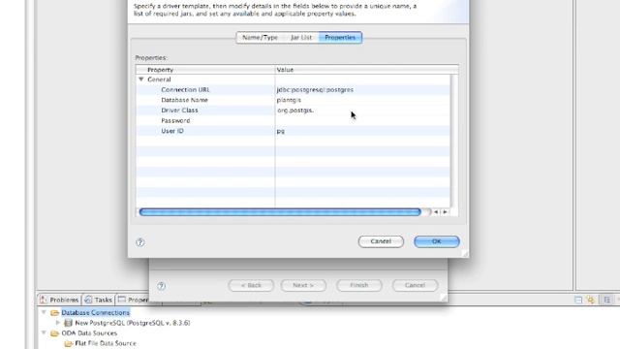The width and height of the screenshot is (620, 349).
Task: Click the Problems tab icon
Action: point(43,300)
